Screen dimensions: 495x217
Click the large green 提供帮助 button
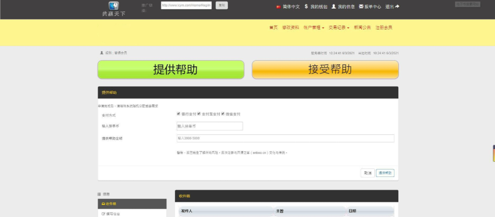click(x=171, y=70)
